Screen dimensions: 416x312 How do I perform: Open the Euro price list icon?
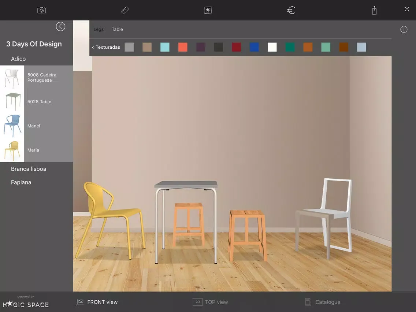(291, 10)
